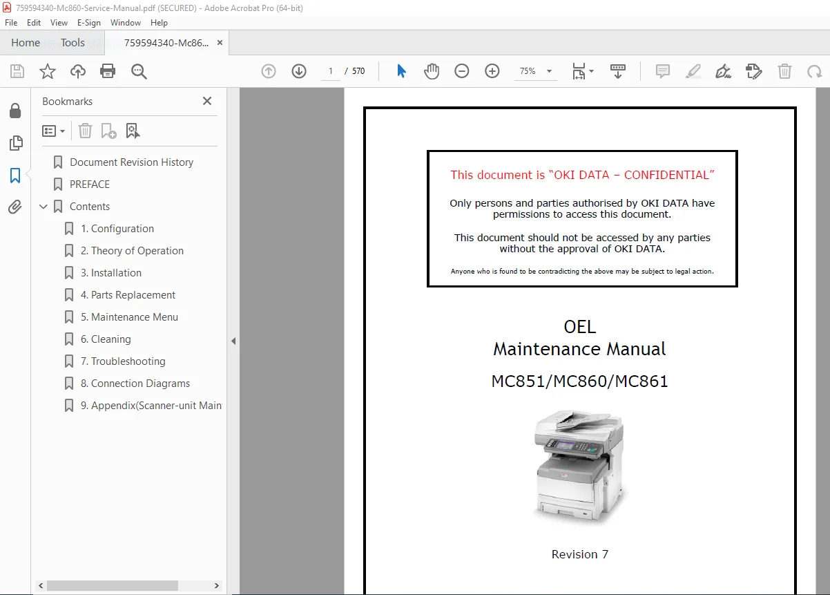Switch to the Tools tab
This screenshot has width=830, height=595.
73,43
